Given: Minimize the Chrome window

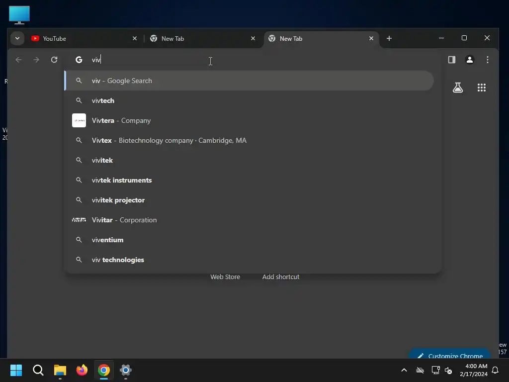Looking at the screenshot, I should point(441,38).
